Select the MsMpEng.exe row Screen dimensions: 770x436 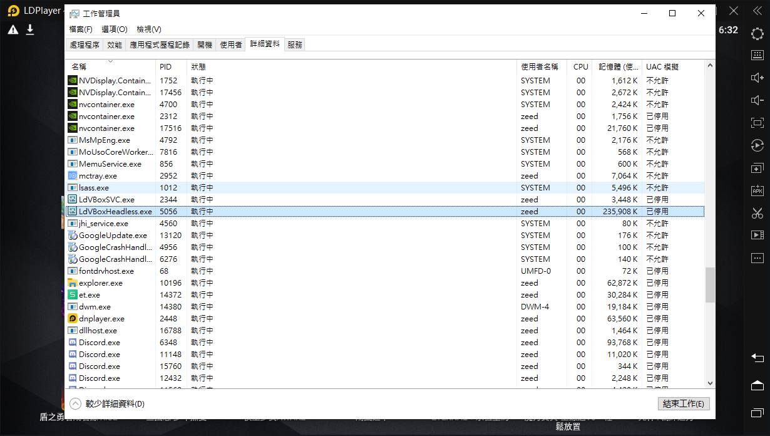(x=385, y=140)
